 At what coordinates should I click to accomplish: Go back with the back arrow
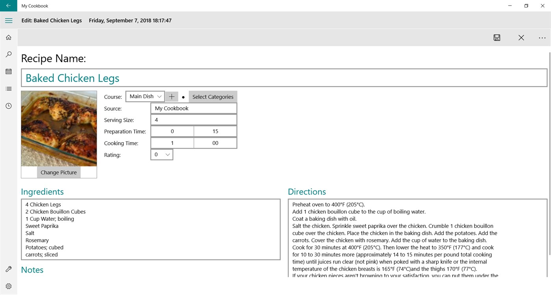(x=8, y=5)
